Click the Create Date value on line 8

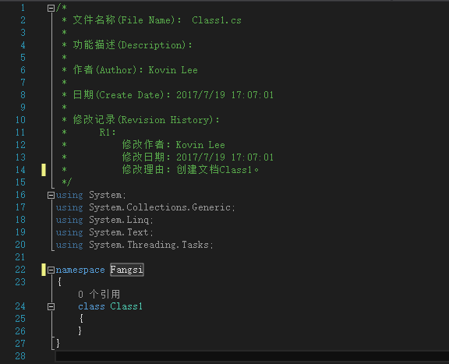point(224,95)
